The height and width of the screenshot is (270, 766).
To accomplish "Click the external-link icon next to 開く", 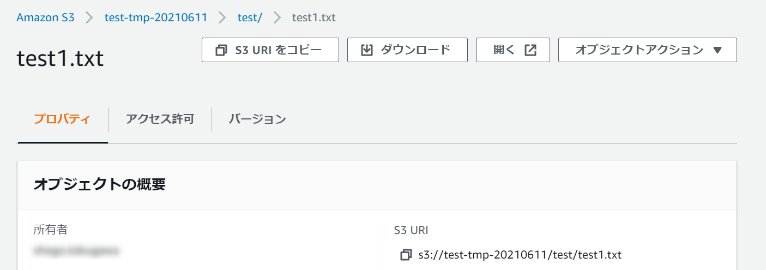I will pos(530,50).
